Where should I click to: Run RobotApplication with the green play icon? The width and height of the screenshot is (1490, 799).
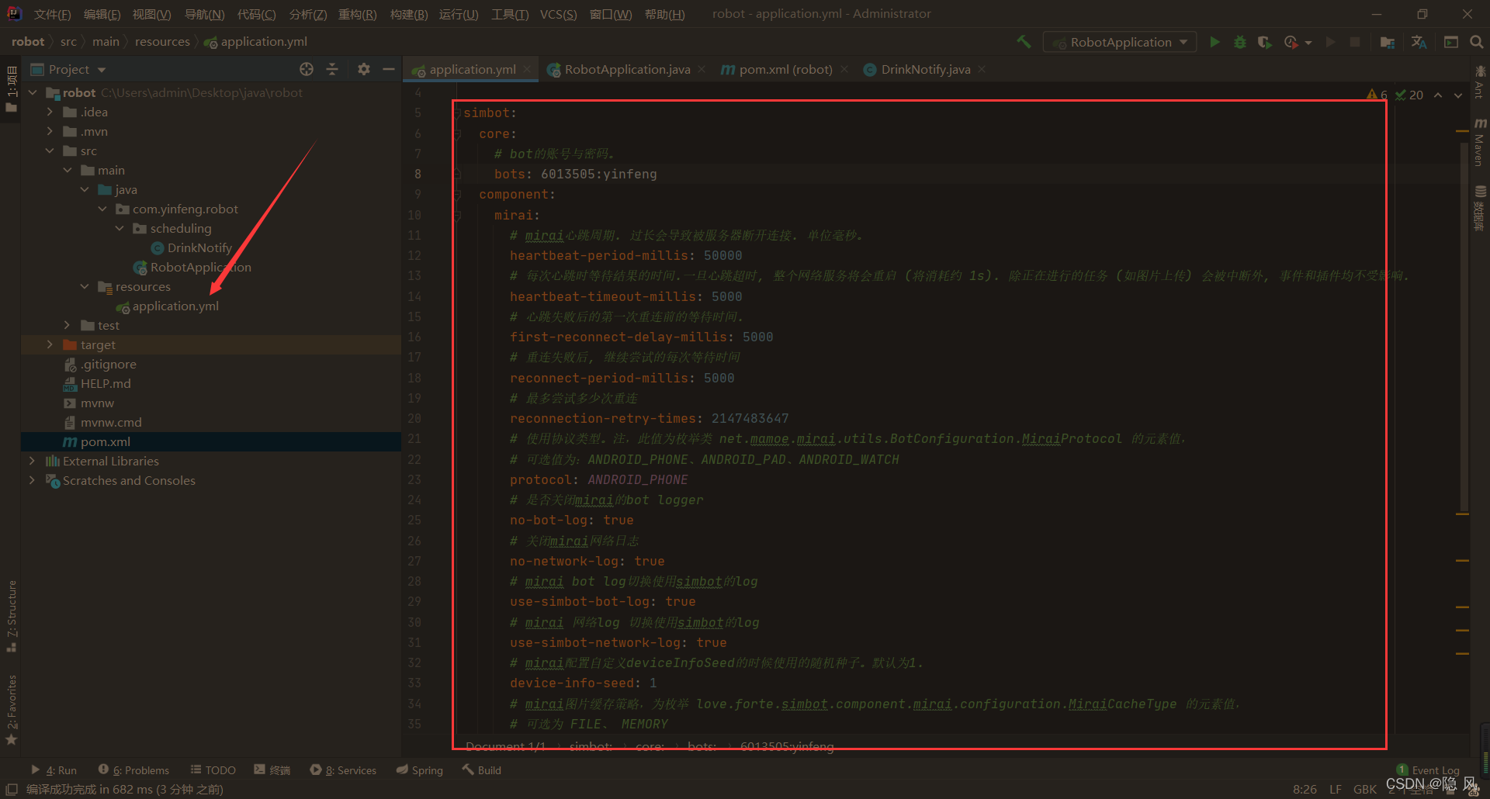point(1215,42)
